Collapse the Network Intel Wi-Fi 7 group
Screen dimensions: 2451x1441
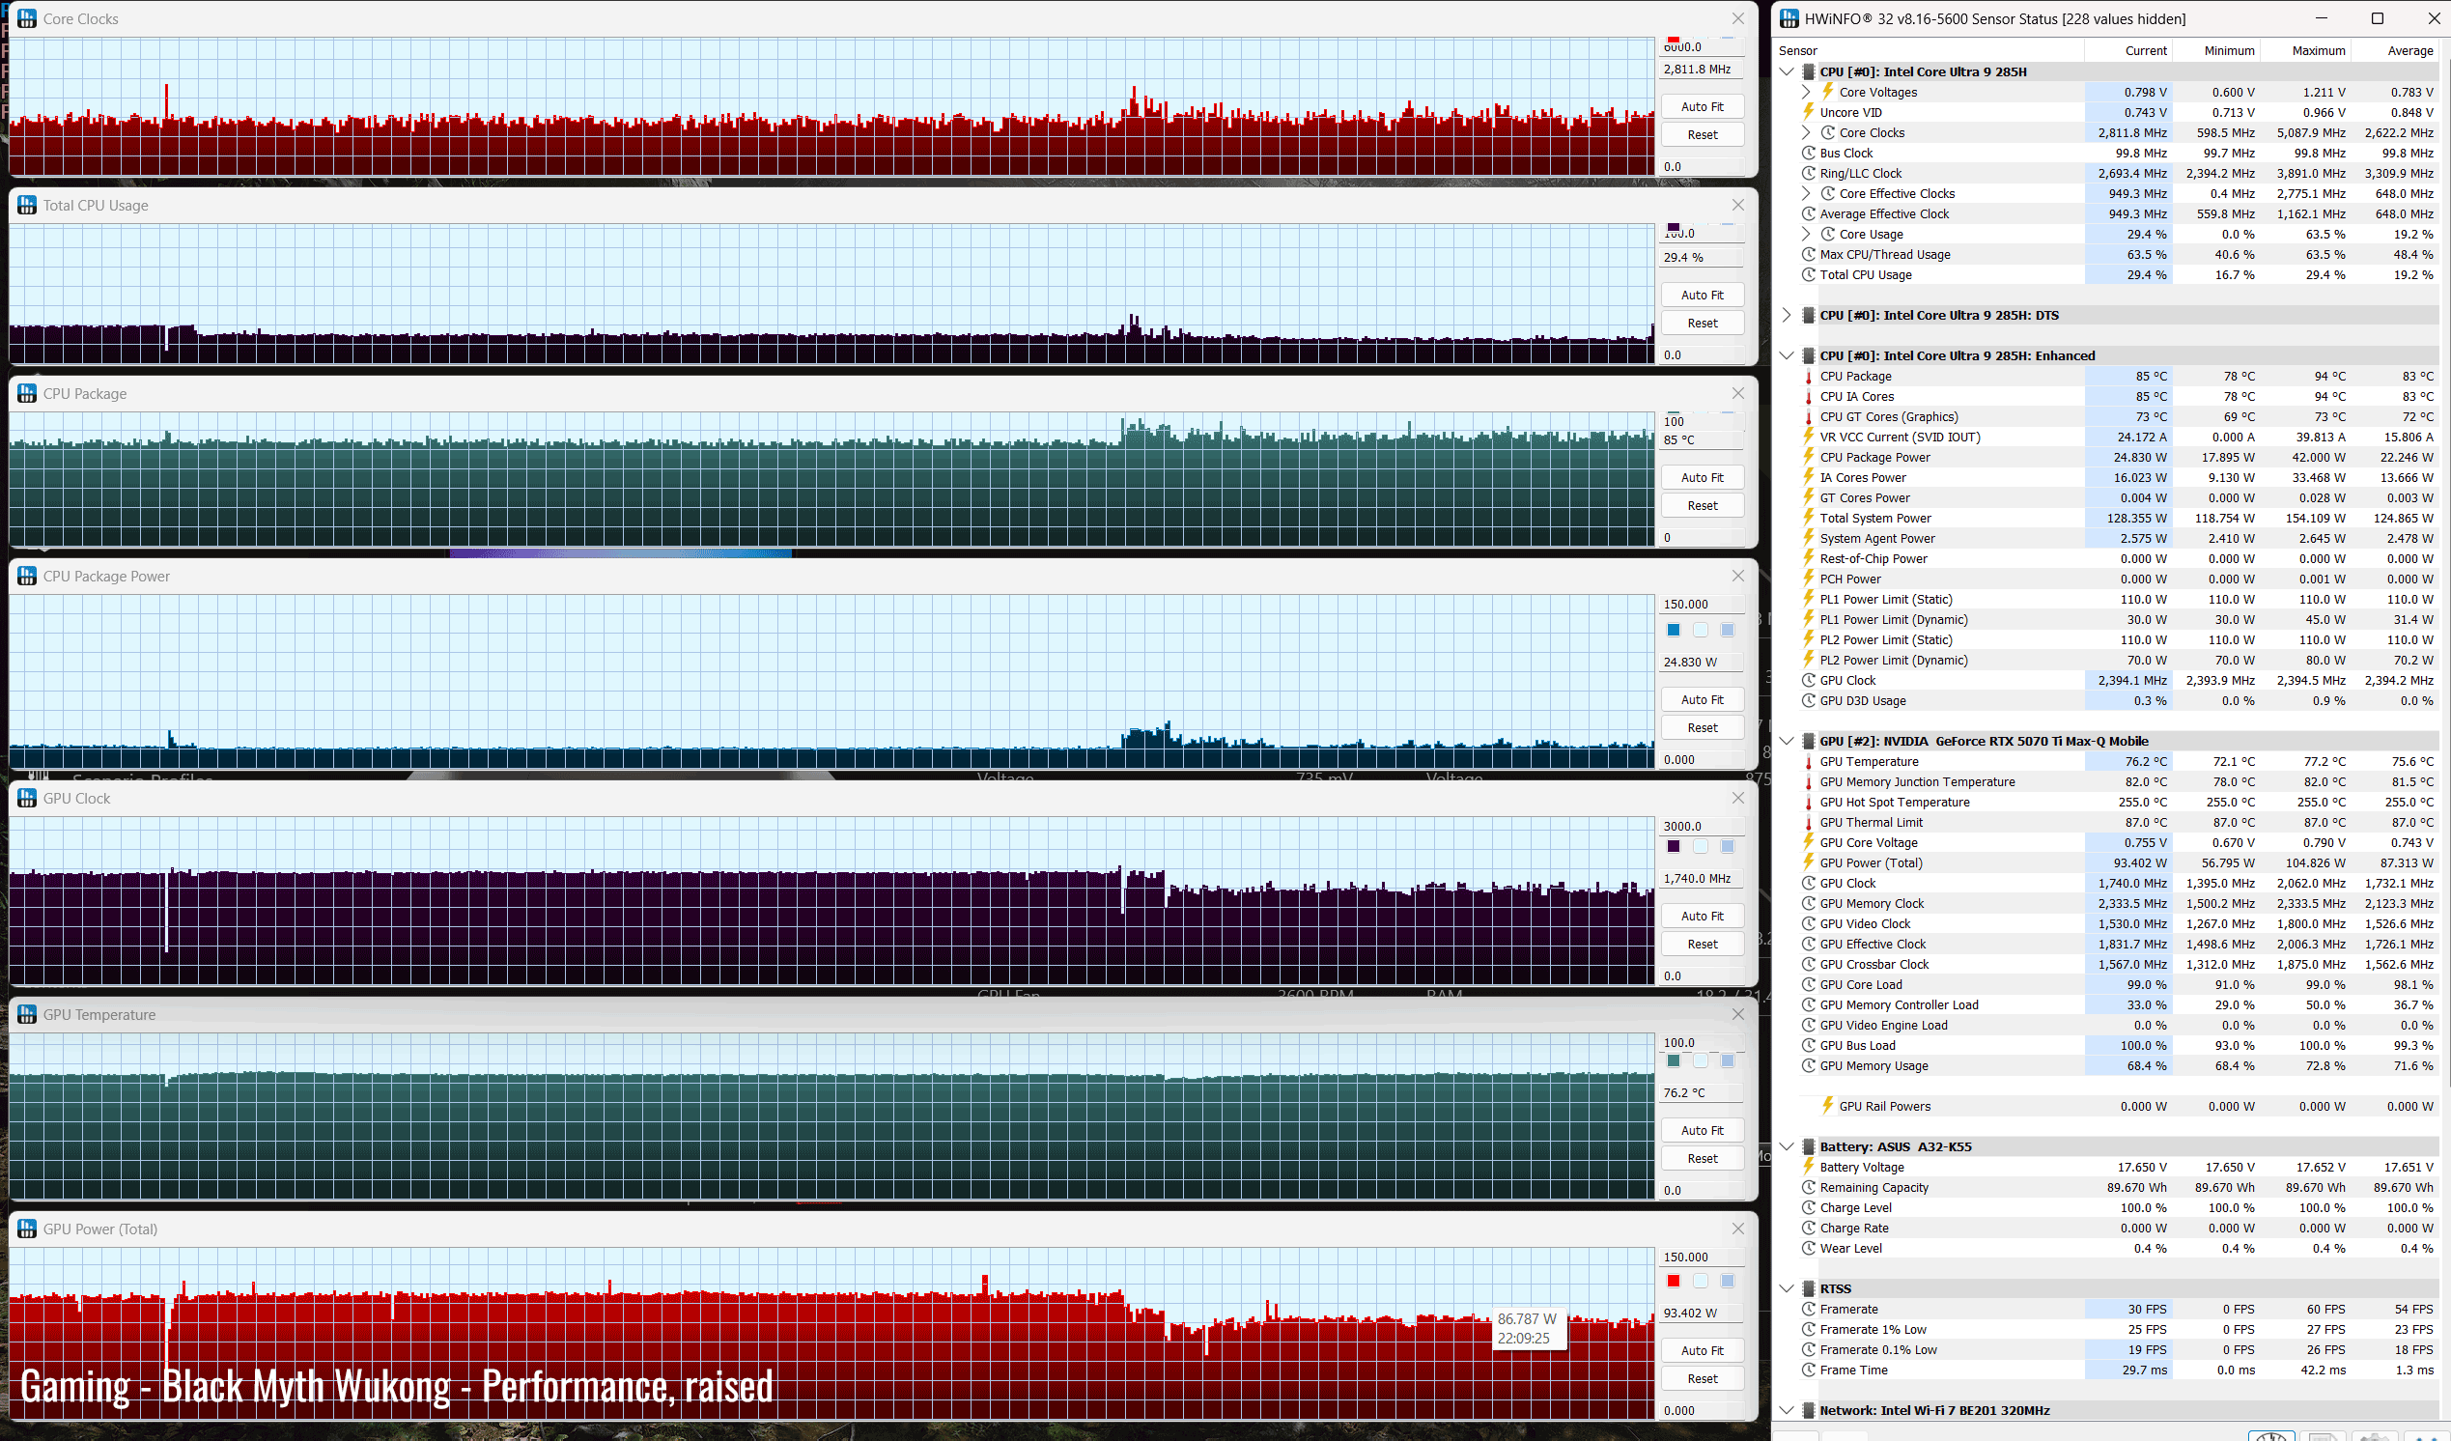pos(1786,1411)
